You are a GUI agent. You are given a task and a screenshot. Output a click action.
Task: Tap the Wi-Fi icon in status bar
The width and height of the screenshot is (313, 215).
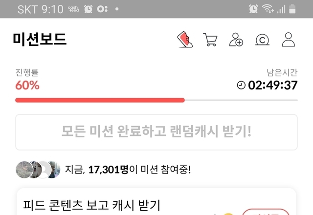tap(268, 9)
